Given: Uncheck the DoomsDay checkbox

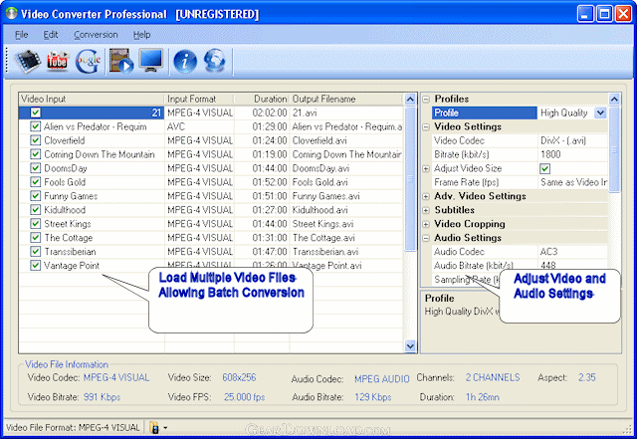Looking at the screenshot, I should (36, 168).
